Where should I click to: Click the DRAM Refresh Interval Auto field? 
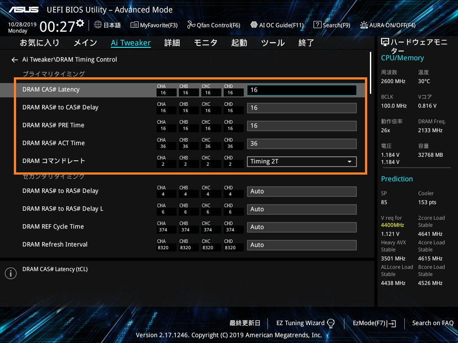coord(302,245)
